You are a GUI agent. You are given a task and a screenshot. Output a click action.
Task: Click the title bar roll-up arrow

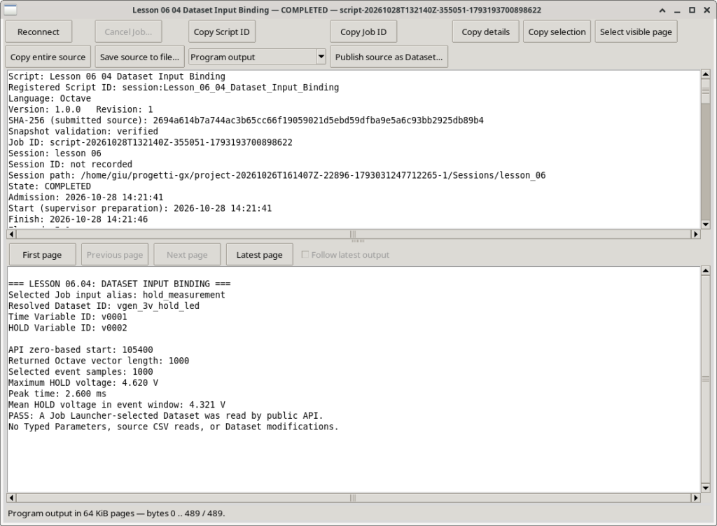tap(662, 10)
